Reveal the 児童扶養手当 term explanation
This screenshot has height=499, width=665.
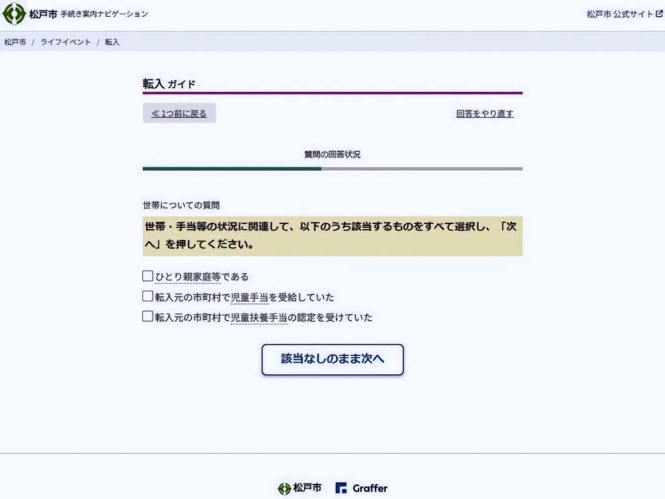pyautogui.click(x=259, y=318)
